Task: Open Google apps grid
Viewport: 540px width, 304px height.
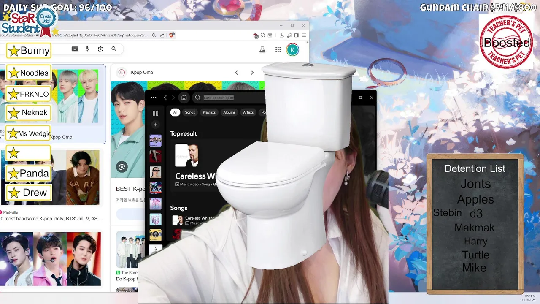Action: click(278, 49)
